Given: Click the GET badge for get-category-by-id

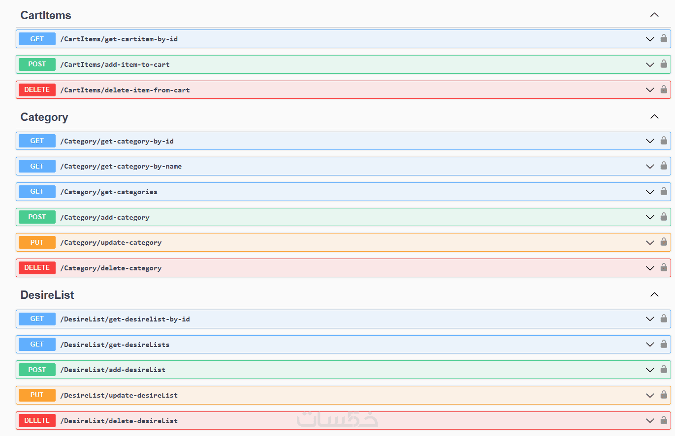Looking at the screenshot, I should pos(37,141).
